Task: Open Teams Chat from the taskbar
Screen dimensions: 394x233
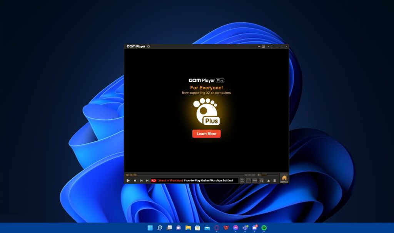Action: pyautogui.click(x=179, y=228)
